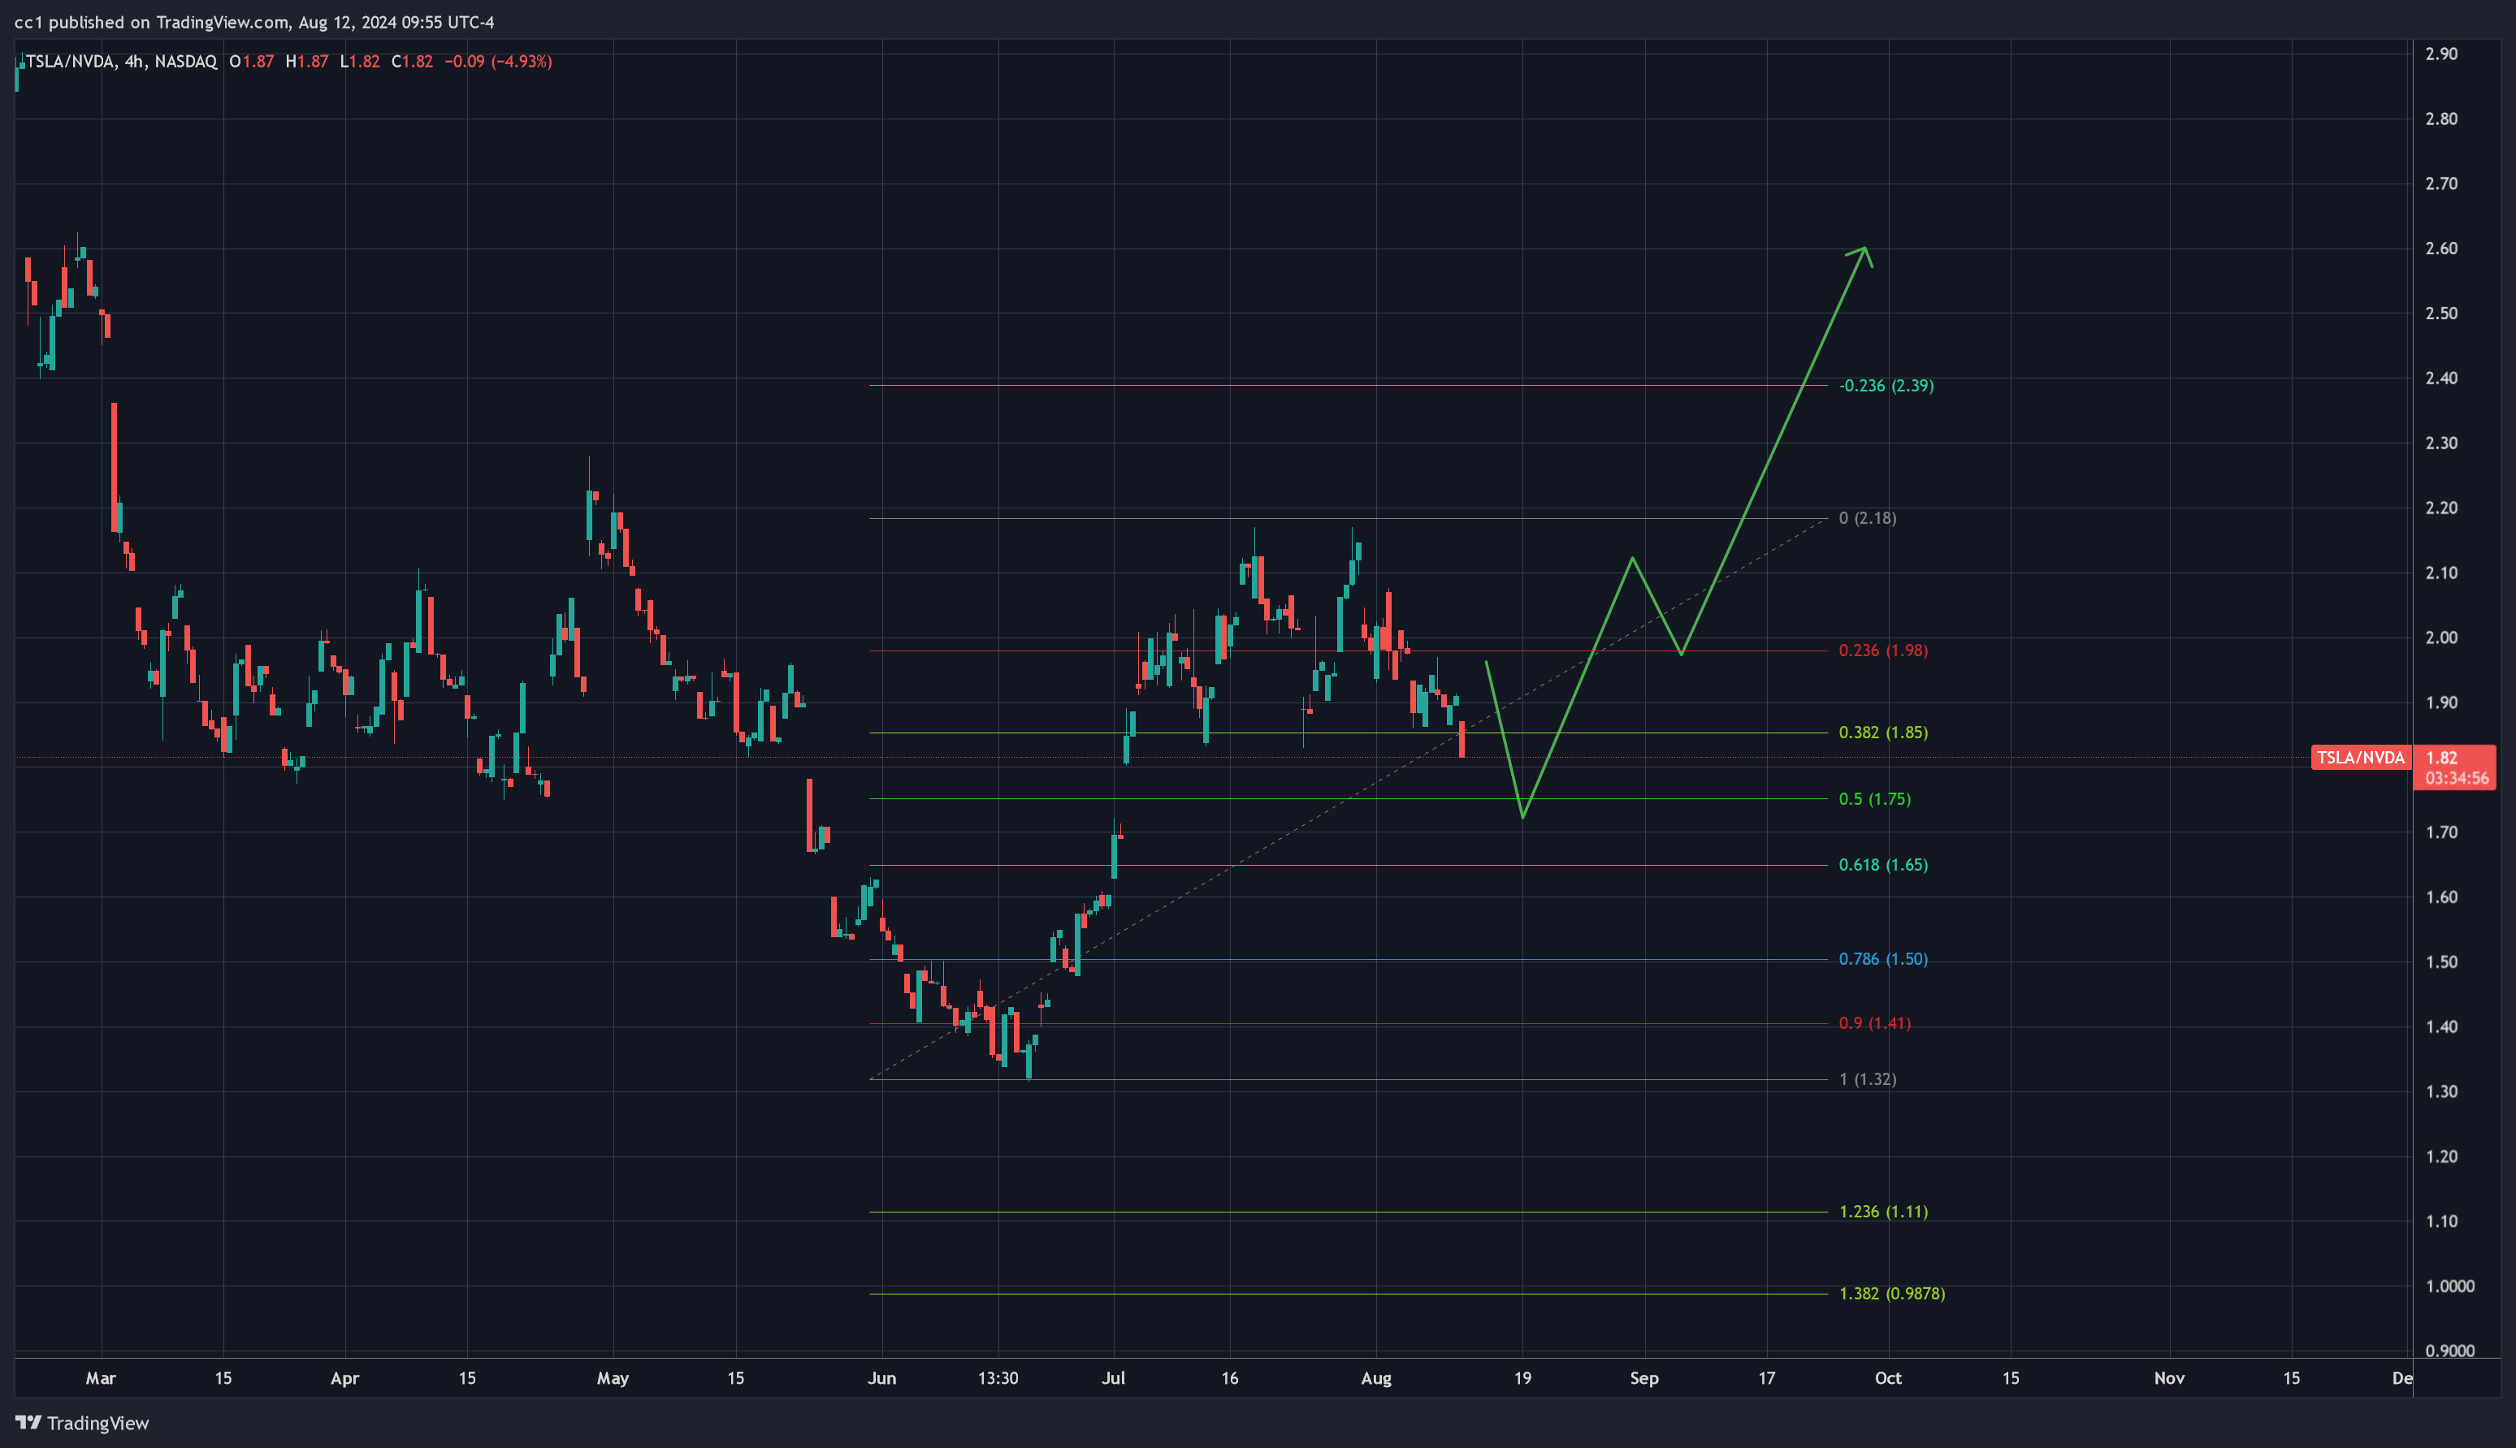Image resolution: width=2516 pixels, height=1448 pixels.
Task: Click Apr on the time axis
Action: point(344,1378)
